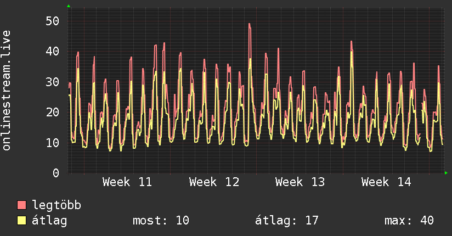
Task: Click the onlinestream.live vertical axis title
Action: pos(6,91)
